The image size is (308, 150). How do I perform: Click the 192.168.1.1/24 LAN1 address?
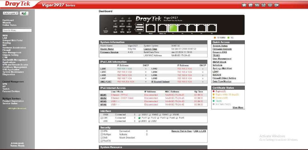coord(124,69)
